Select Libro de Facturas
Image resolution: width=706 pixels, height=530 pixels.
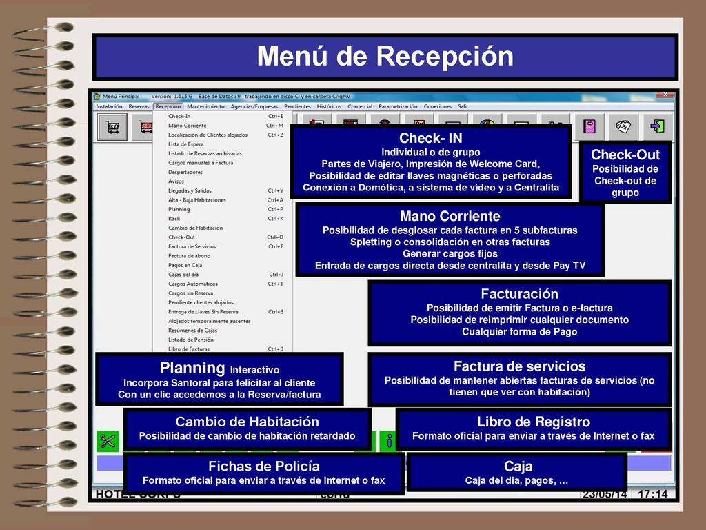click(223, 349)
